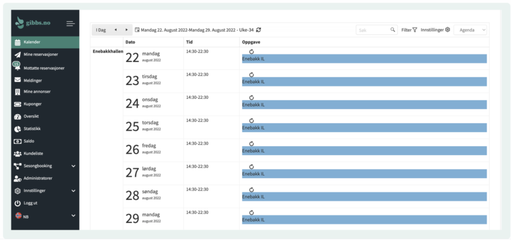Open Mine reservasjoner paper plane icon

click(x=17, y=55)
